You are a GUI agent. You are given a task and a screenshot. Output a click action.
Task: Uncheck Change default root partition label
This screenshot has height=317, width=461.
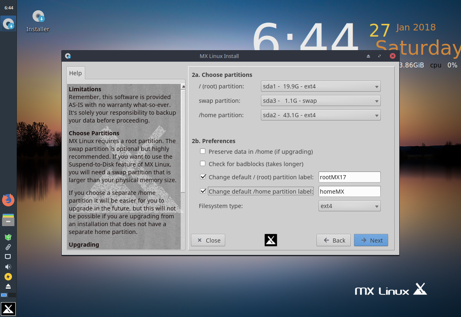click(x=203, y=177)
